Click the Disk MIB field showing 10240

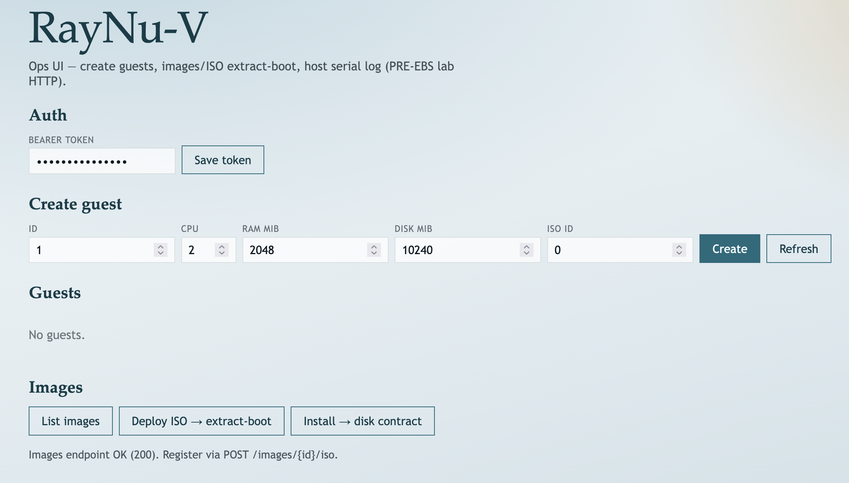point(468,250)
